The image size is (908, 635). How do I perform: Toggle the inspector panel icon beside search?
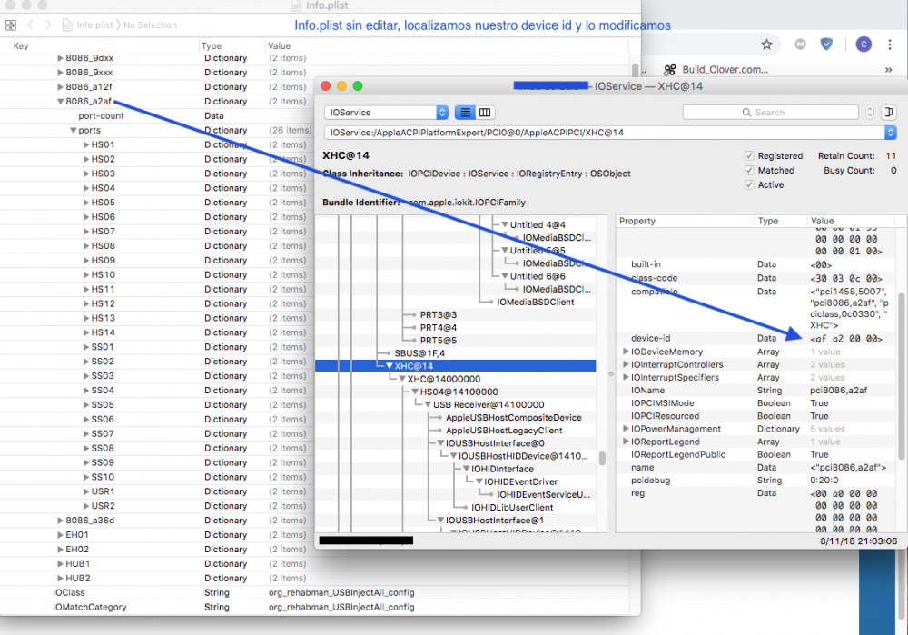point(888,113)
